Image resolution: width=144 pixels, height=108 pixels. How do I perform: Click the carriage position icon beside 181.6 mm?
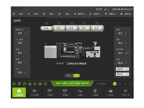point(121,14)
